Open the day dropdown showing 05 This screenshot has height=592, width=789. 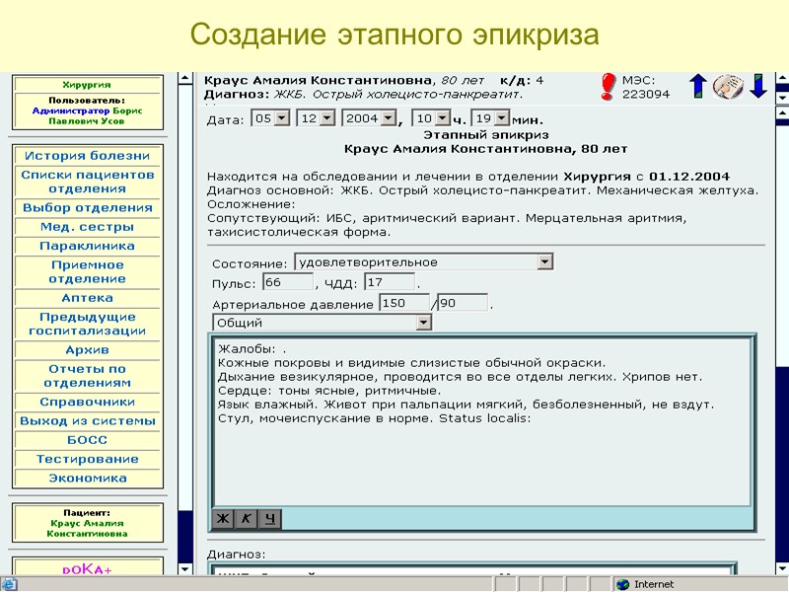coord(270,118)
